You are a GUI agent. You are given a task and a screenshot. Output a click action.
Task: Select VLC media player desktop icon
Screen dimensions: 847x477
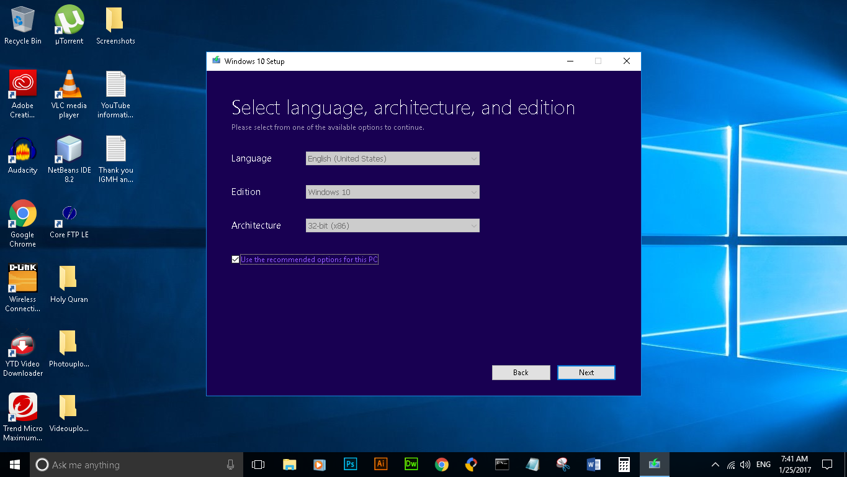click(69, 94)
